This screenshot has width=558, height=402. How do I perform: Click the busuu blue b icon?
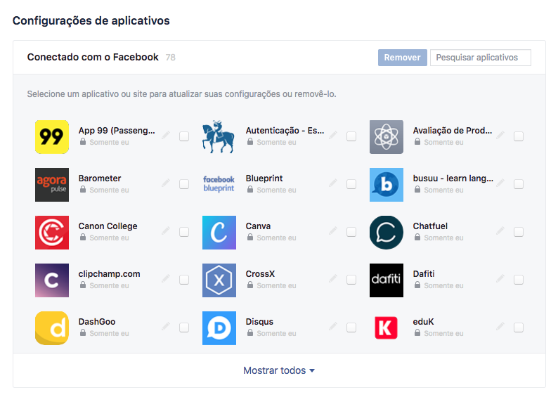point(387,185)
